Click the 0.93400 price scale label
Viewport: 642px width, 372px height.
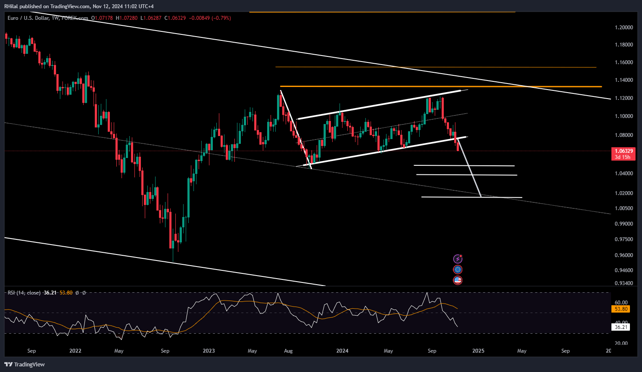pos(623,283)
